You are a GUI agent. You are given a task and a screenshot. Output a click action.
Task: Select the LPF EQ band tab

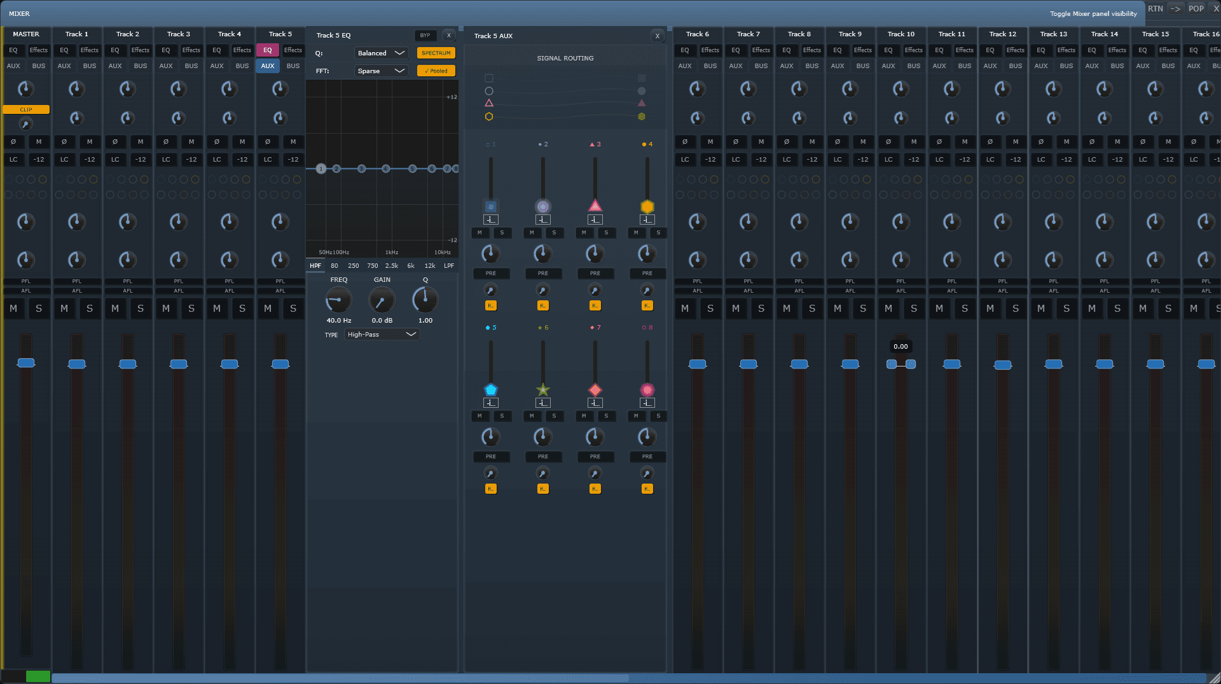(449, 266)
